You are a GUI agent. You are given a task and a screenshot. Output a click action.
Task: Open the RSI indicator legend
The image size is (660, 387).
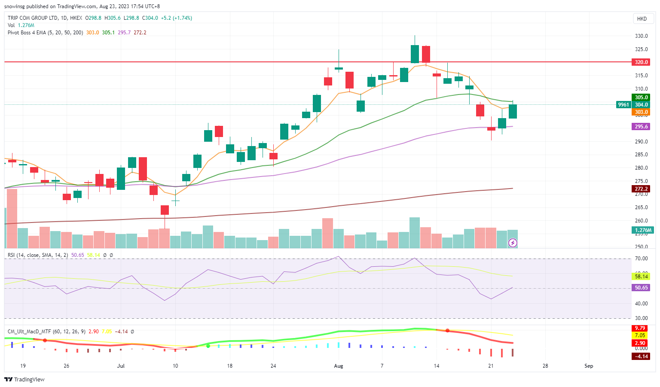coord(38,255)
